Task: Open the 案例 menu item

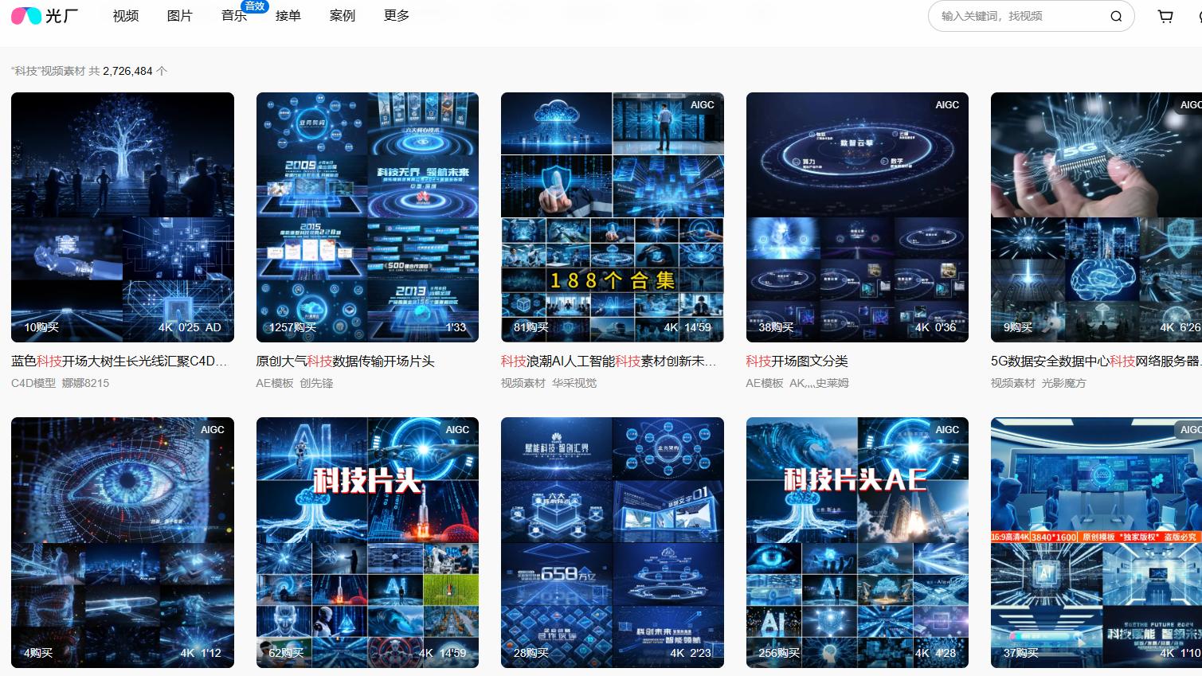Action: [343, 16]
